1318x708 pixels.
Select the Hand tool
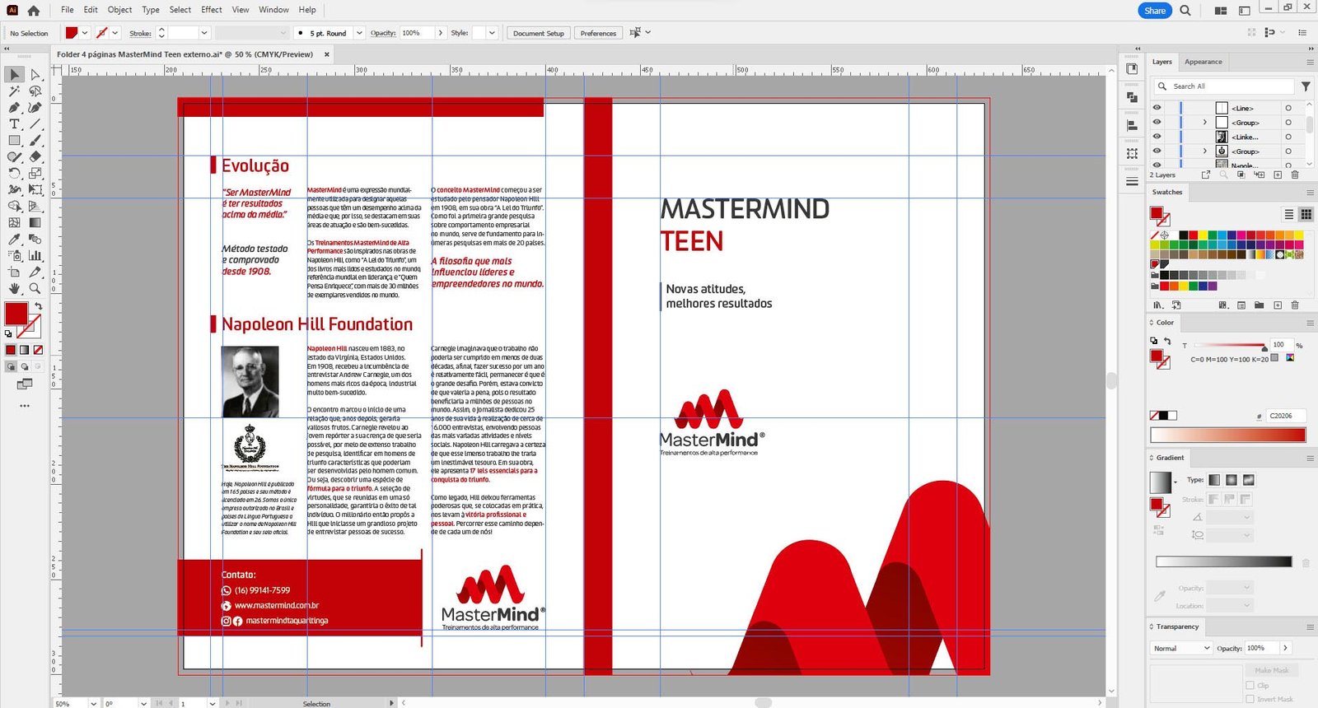[x=14, y=288]
